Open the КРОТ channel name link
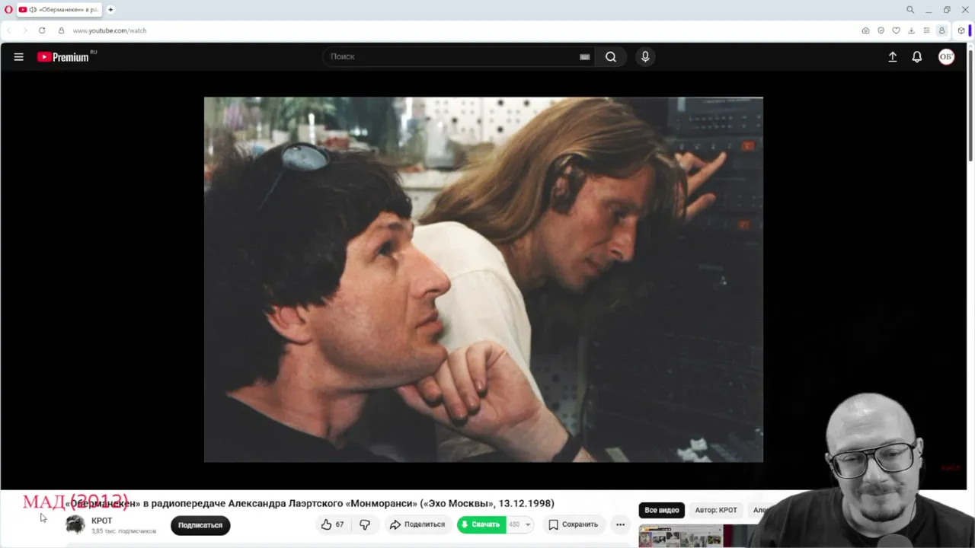Viewport: 975px width, 548px height. coord(102,521)
